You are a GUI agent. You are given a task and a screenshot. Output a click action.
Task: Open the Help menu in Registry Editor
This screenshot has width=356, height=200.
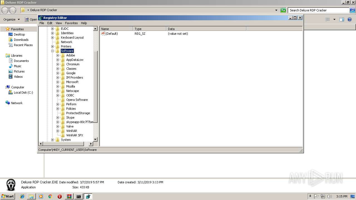84,23
